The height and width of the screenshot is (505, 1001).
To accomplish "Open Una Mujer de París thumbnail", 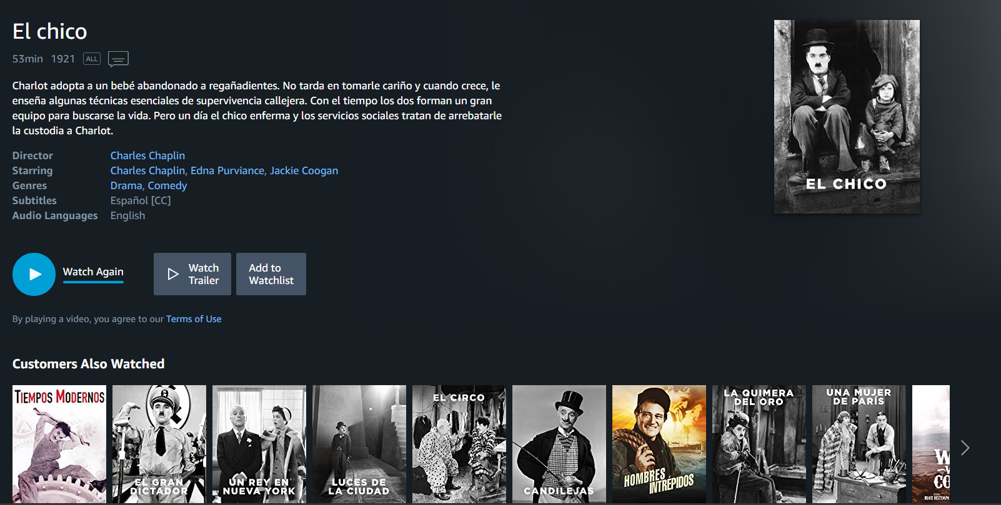I will pyautogui.click(x=859, y=444).
